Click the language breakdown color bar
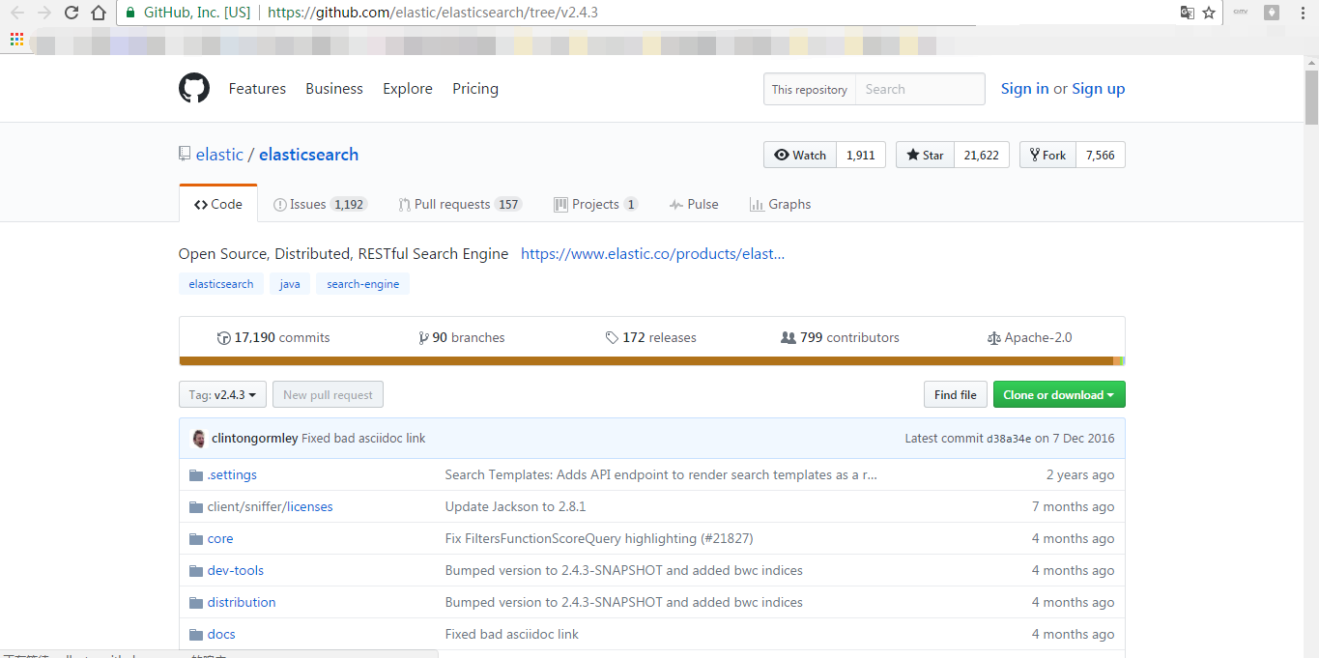Screen dimensions: 1319x658 click(x=651, y=361)
